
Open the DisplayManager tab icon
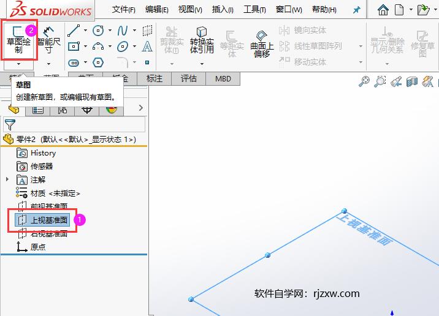click(111, 110)
